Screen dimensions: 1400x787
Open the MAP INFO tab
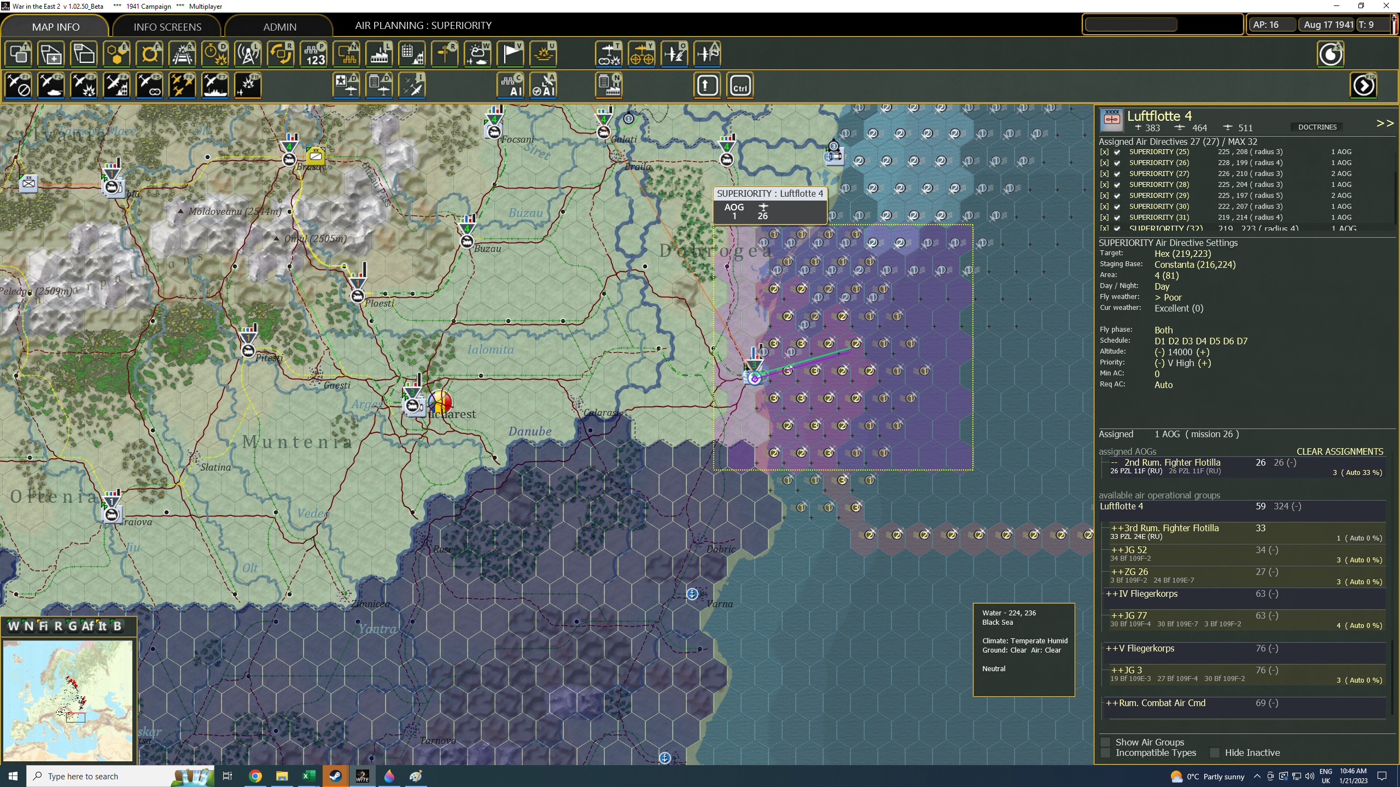click(55, 26)
